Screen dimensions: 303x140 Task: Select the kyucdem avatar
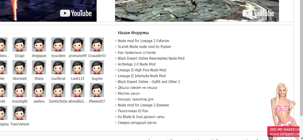58,44
